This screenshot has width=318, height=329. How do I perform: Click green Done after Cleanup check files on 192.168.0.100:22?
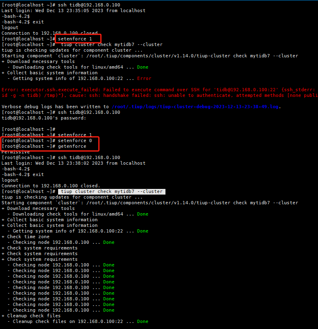142,321
